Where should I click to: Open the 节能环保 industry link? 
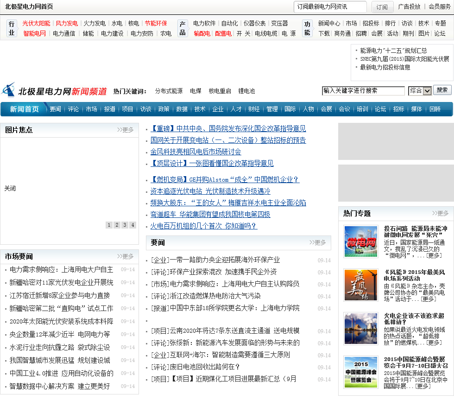click(156, 24)
